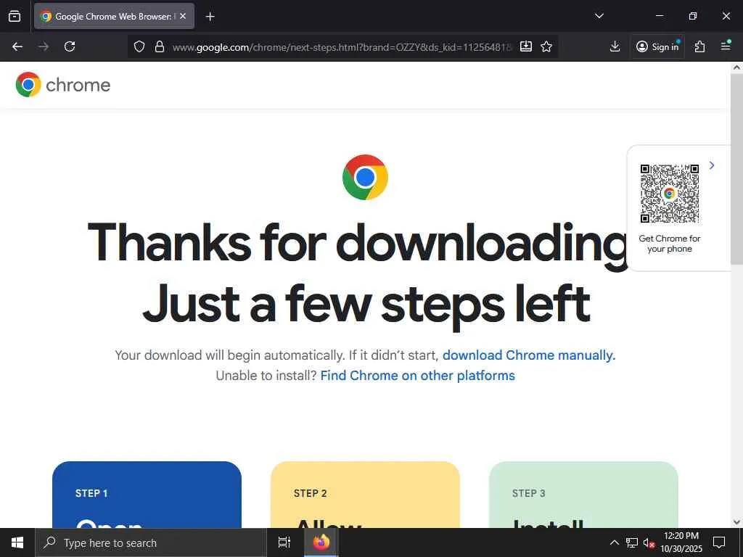This screenshot has height=557, width=743.
Task: Go forward with the forward arrow
Action: tap(44, 46)
